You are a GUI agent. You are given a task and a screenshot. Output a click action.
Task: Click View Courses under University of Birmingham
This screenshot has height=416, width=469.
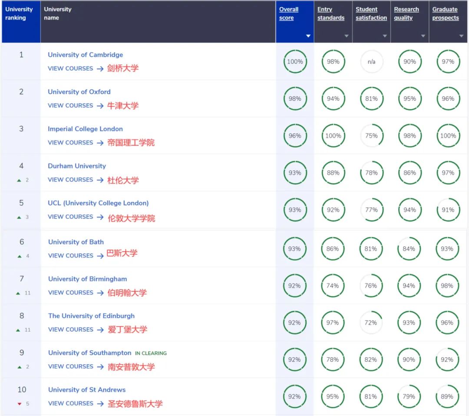71,293
